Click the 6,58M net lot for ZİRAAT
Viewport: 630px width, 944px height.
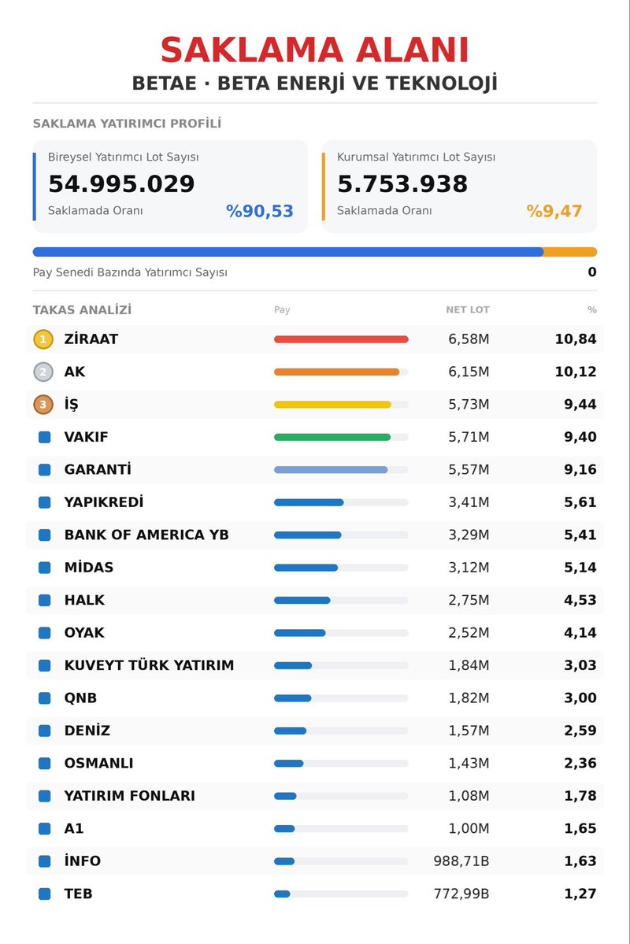click(x=469, y=339)
